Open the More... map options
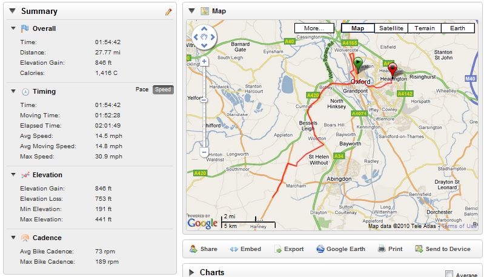 (x=314, y=28)
